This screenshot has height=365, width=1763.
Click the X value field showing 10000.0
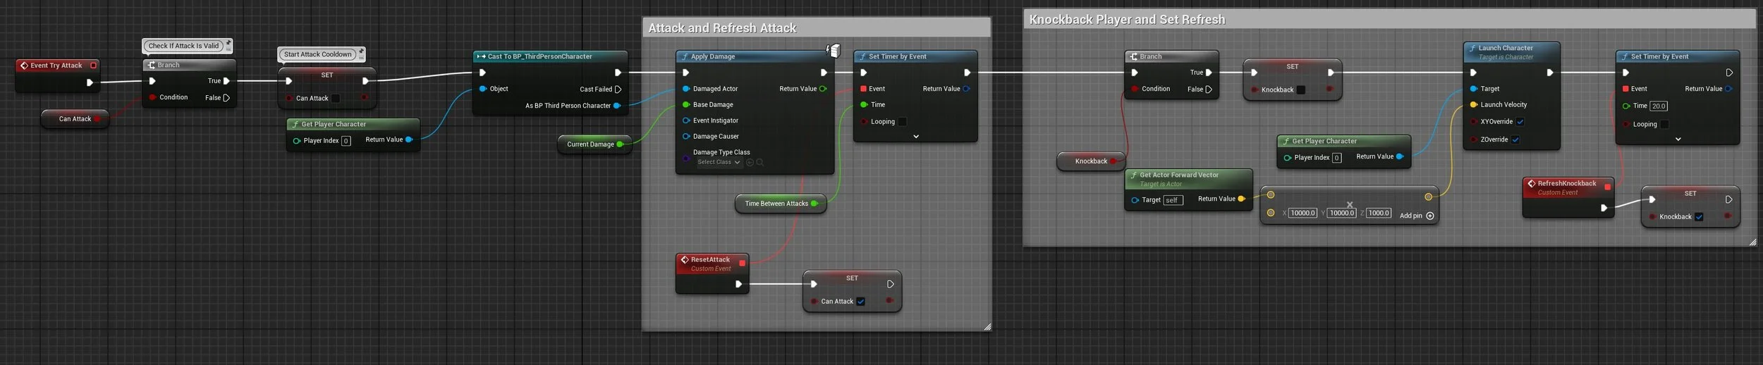click(x=1303, y=214)
